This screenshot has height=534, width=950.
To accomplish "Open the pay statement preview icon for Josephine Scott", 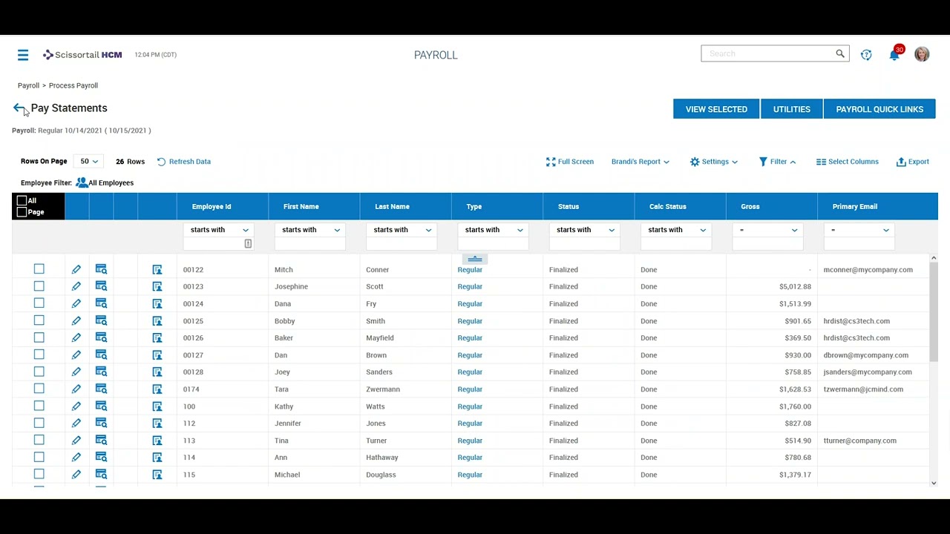I will [x=101, y=286].
